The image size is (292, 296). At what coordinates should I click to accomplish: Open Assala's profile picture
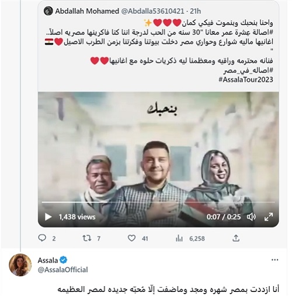20,265
